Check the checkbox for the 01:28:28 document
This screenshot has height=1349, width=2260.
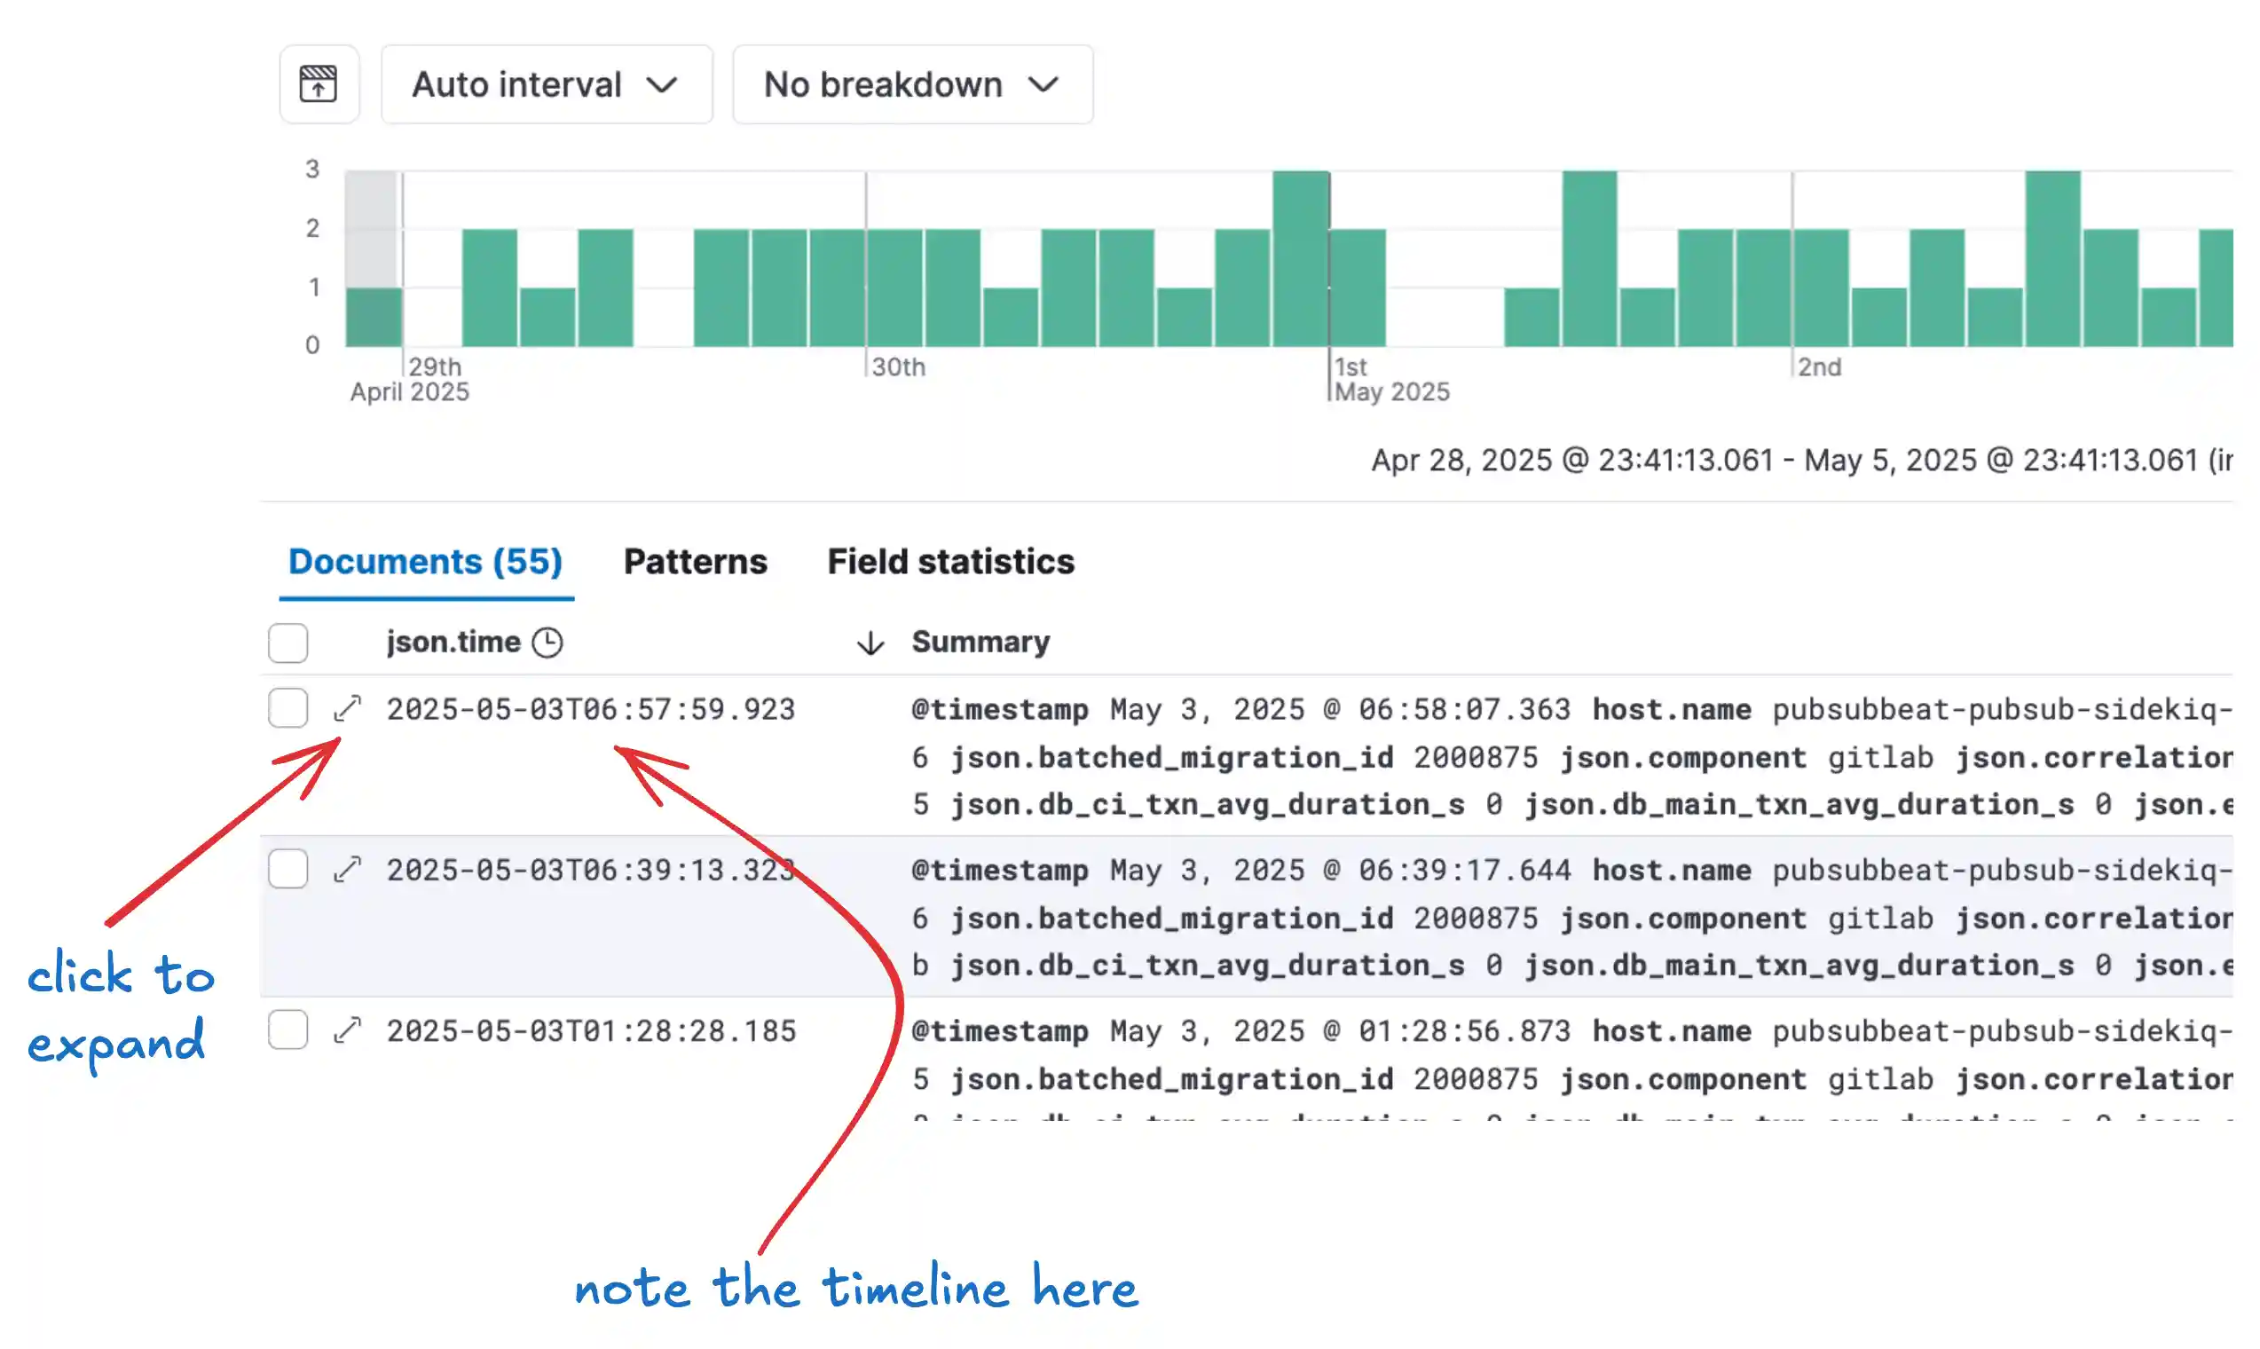click(x=287, y=1029)
